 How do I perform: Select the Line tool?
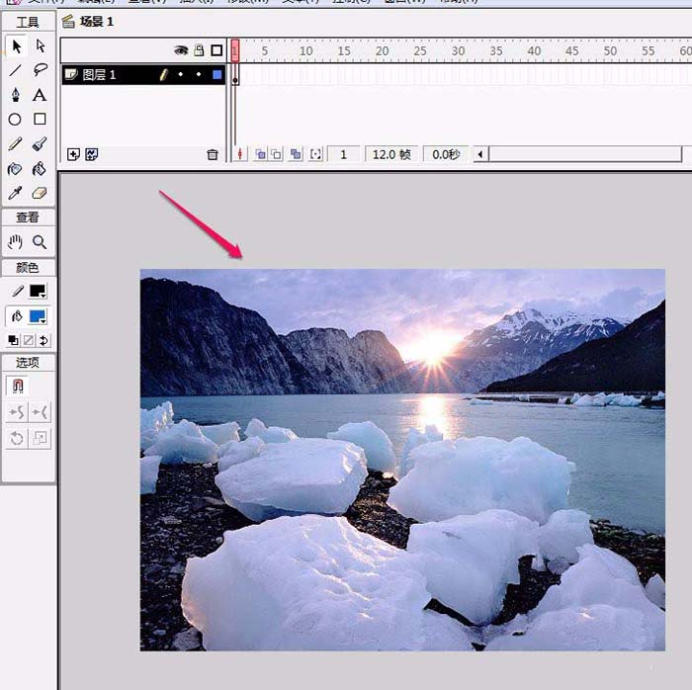point(16,70)
